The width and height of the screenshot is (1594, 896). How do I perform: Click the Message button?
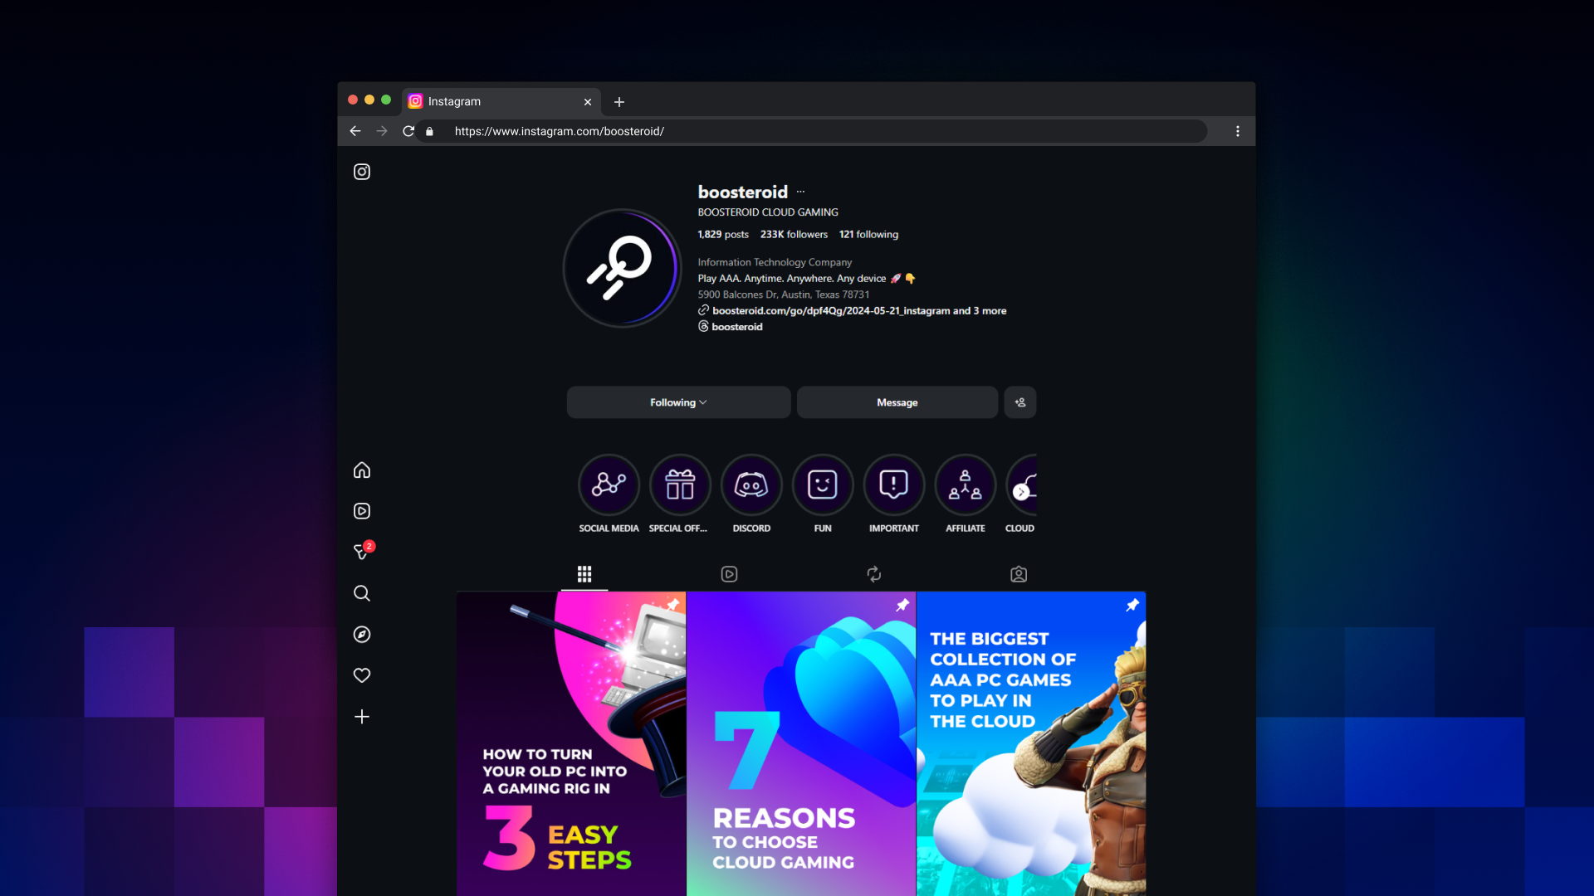pyautogui.click(x=897, y=402)
